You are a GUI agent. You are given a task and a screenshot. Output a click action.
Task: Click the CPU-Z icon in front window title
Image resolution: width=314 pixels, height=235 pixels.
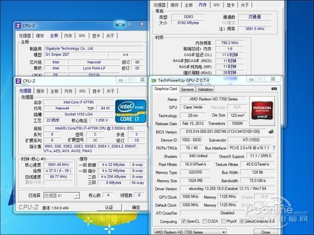pos(18,81)
